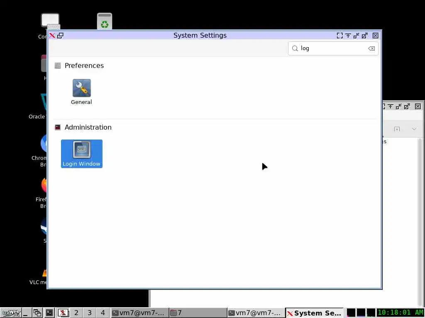425x318 pixels.
Task: Click the overlapping-windows depth icon in the title bar
Action: pyautogui.click(x=60, y=36)
